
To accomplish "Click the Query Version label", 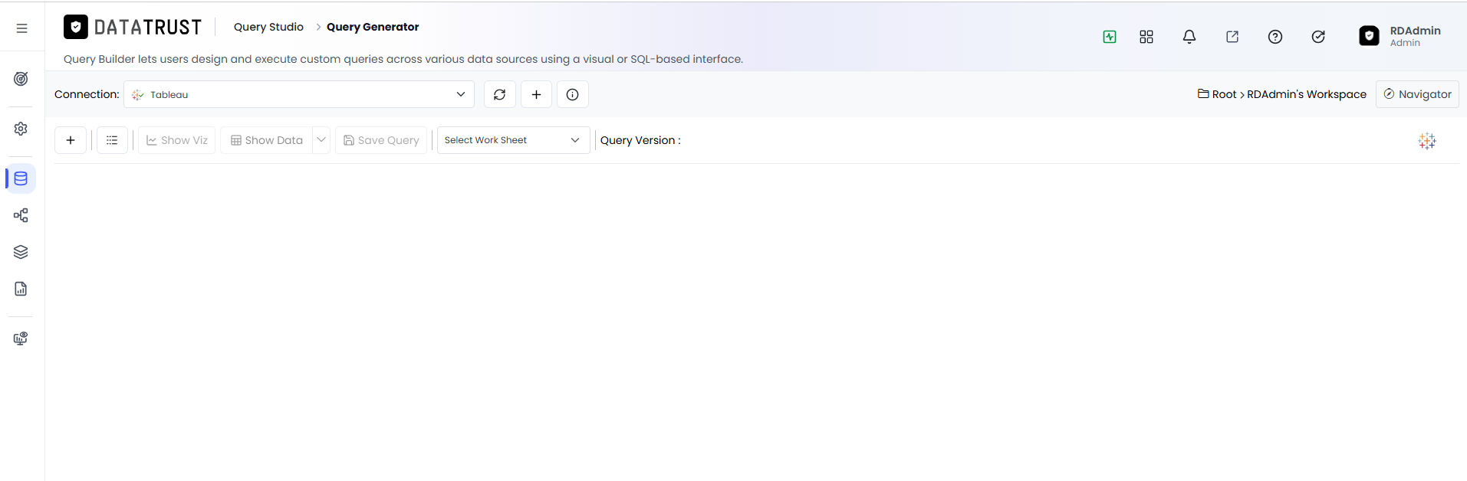I will [x=640, y=140].
